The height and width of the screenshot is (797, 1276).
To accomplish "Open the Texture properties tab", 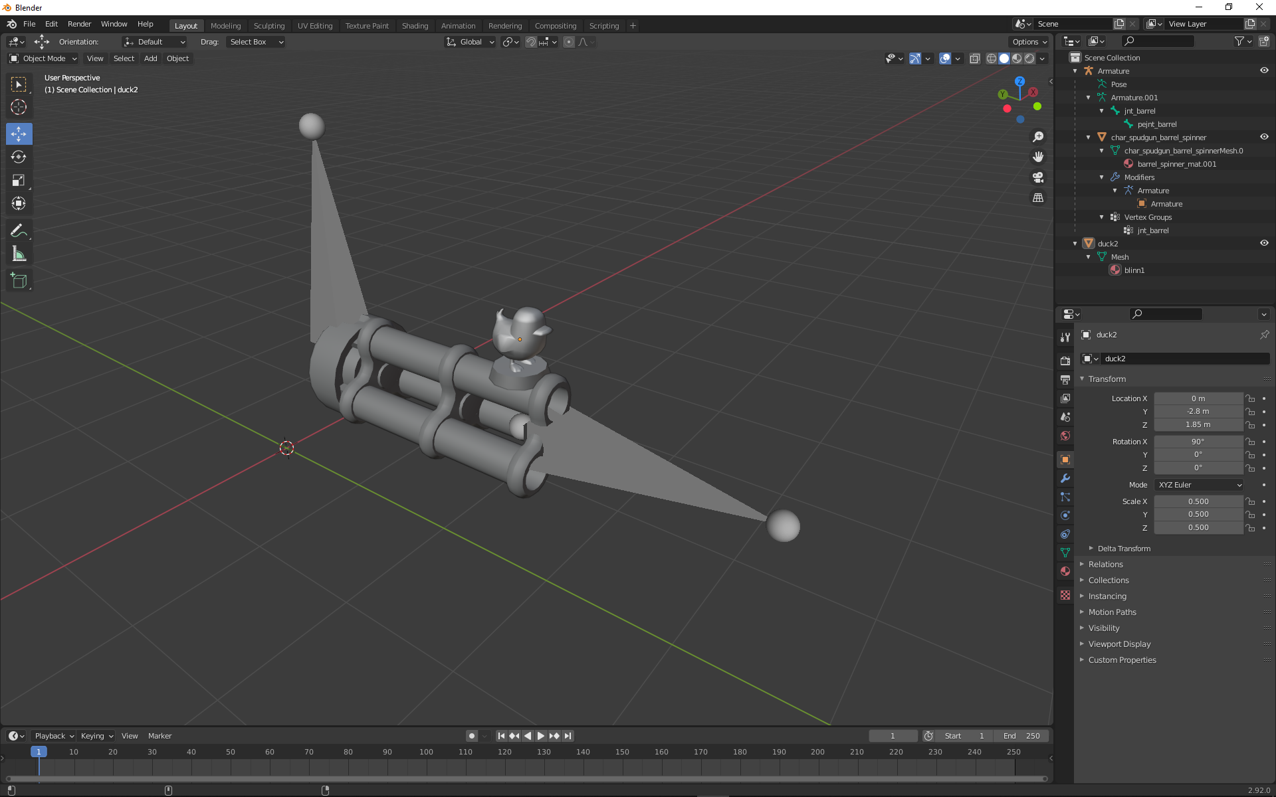I will point(1065,595).
